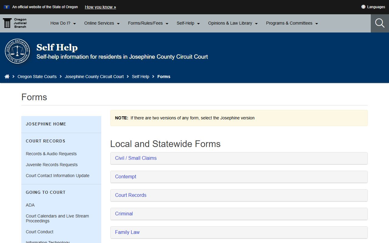Click the Languages globe icon

[363, 7]
